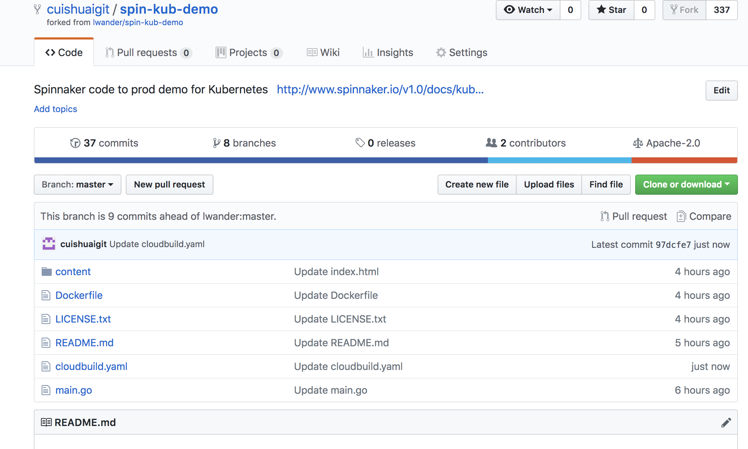748x449 pixels.
Task: Open spin-kub-demo repository title link
Action: 169,9
